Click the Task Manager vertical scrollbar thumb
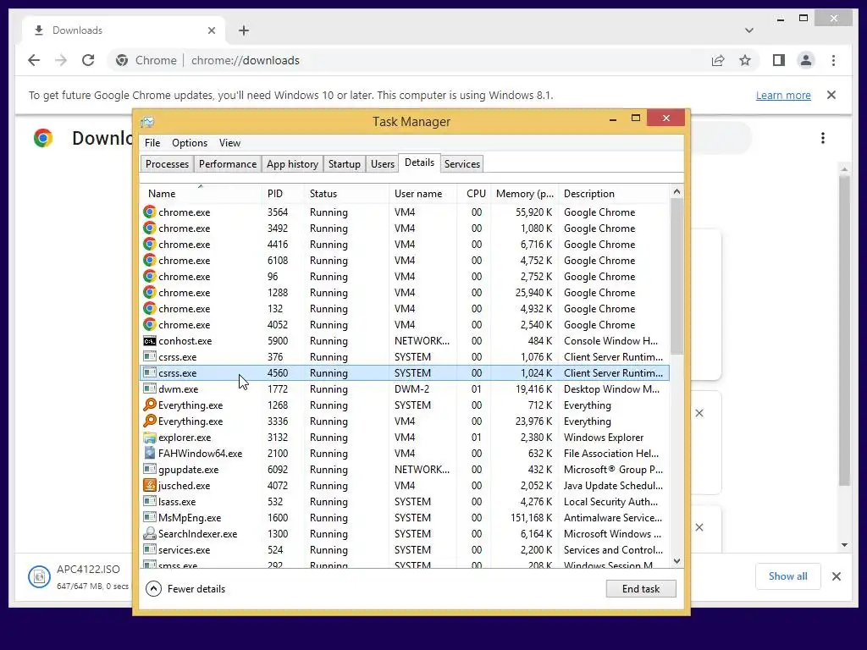Image resolution: width=867 pixels, height=650 pixels. [x=676, y=277]
